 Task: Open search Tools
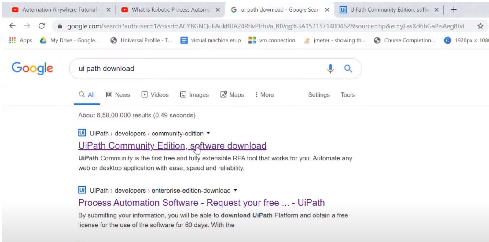pyautogui.click(x=347, y=95)
